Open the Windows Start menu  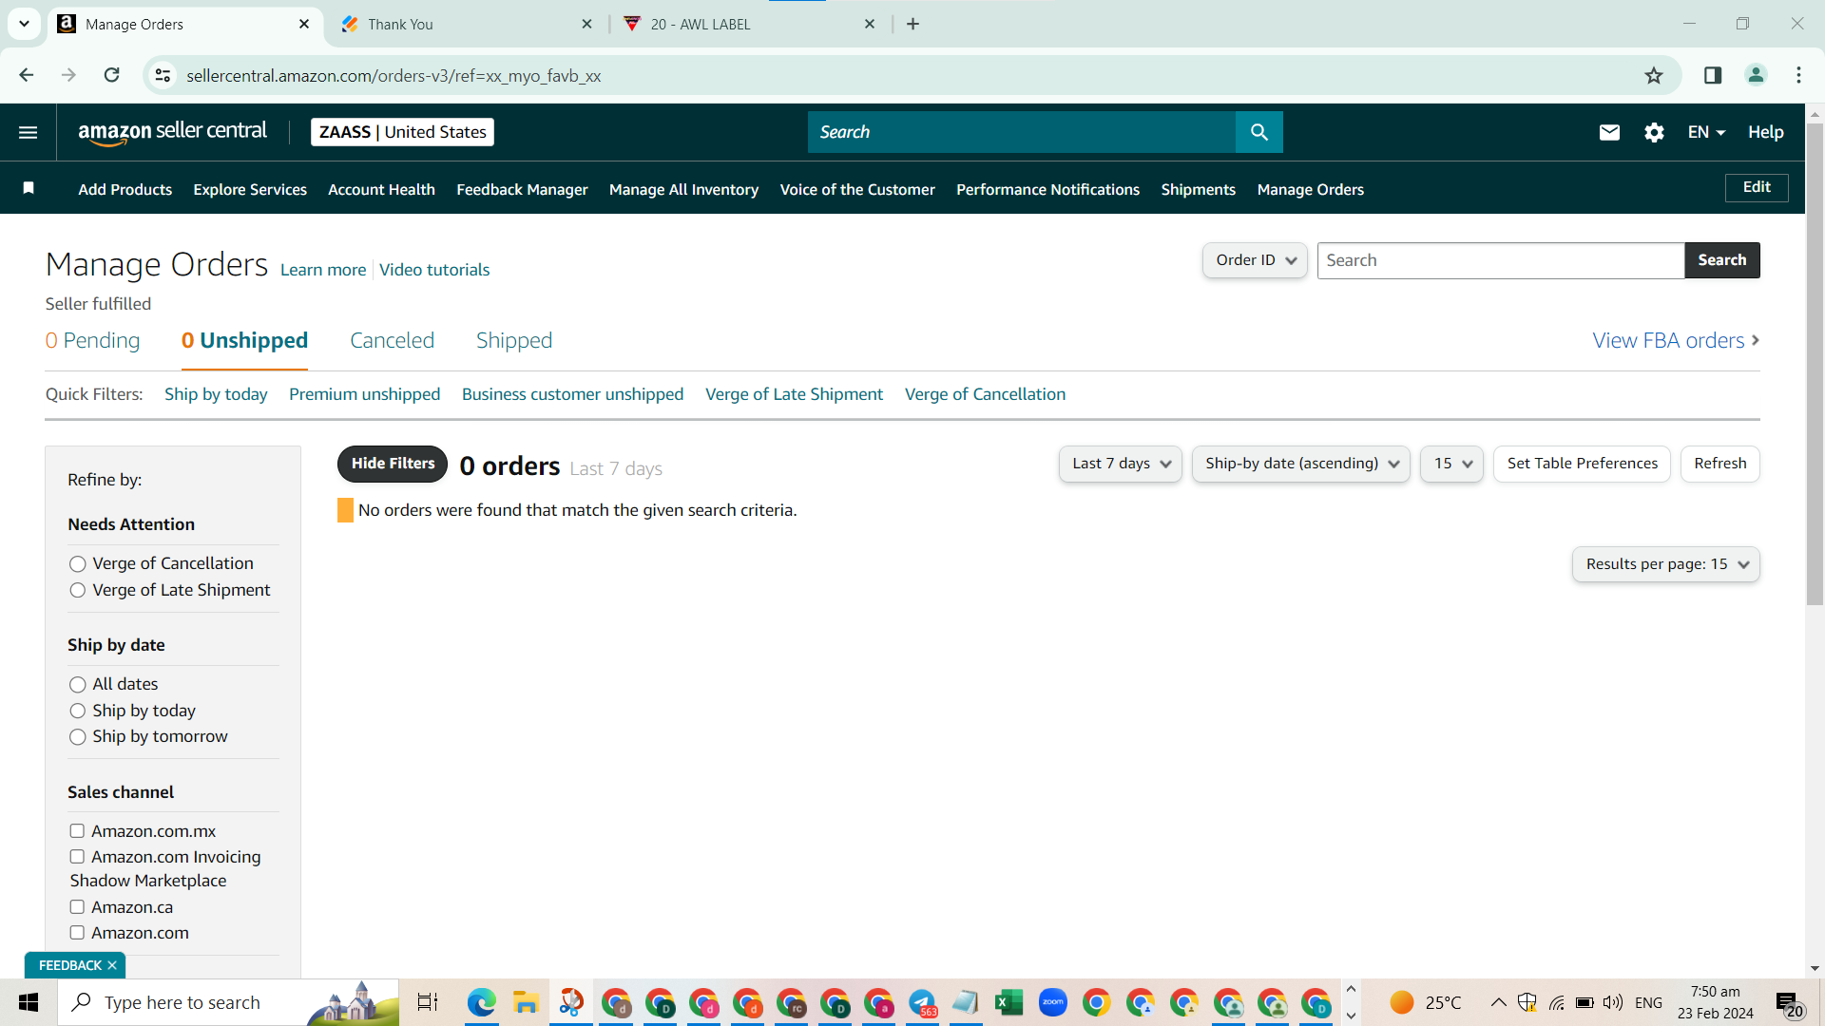[x=29, y=1002]
